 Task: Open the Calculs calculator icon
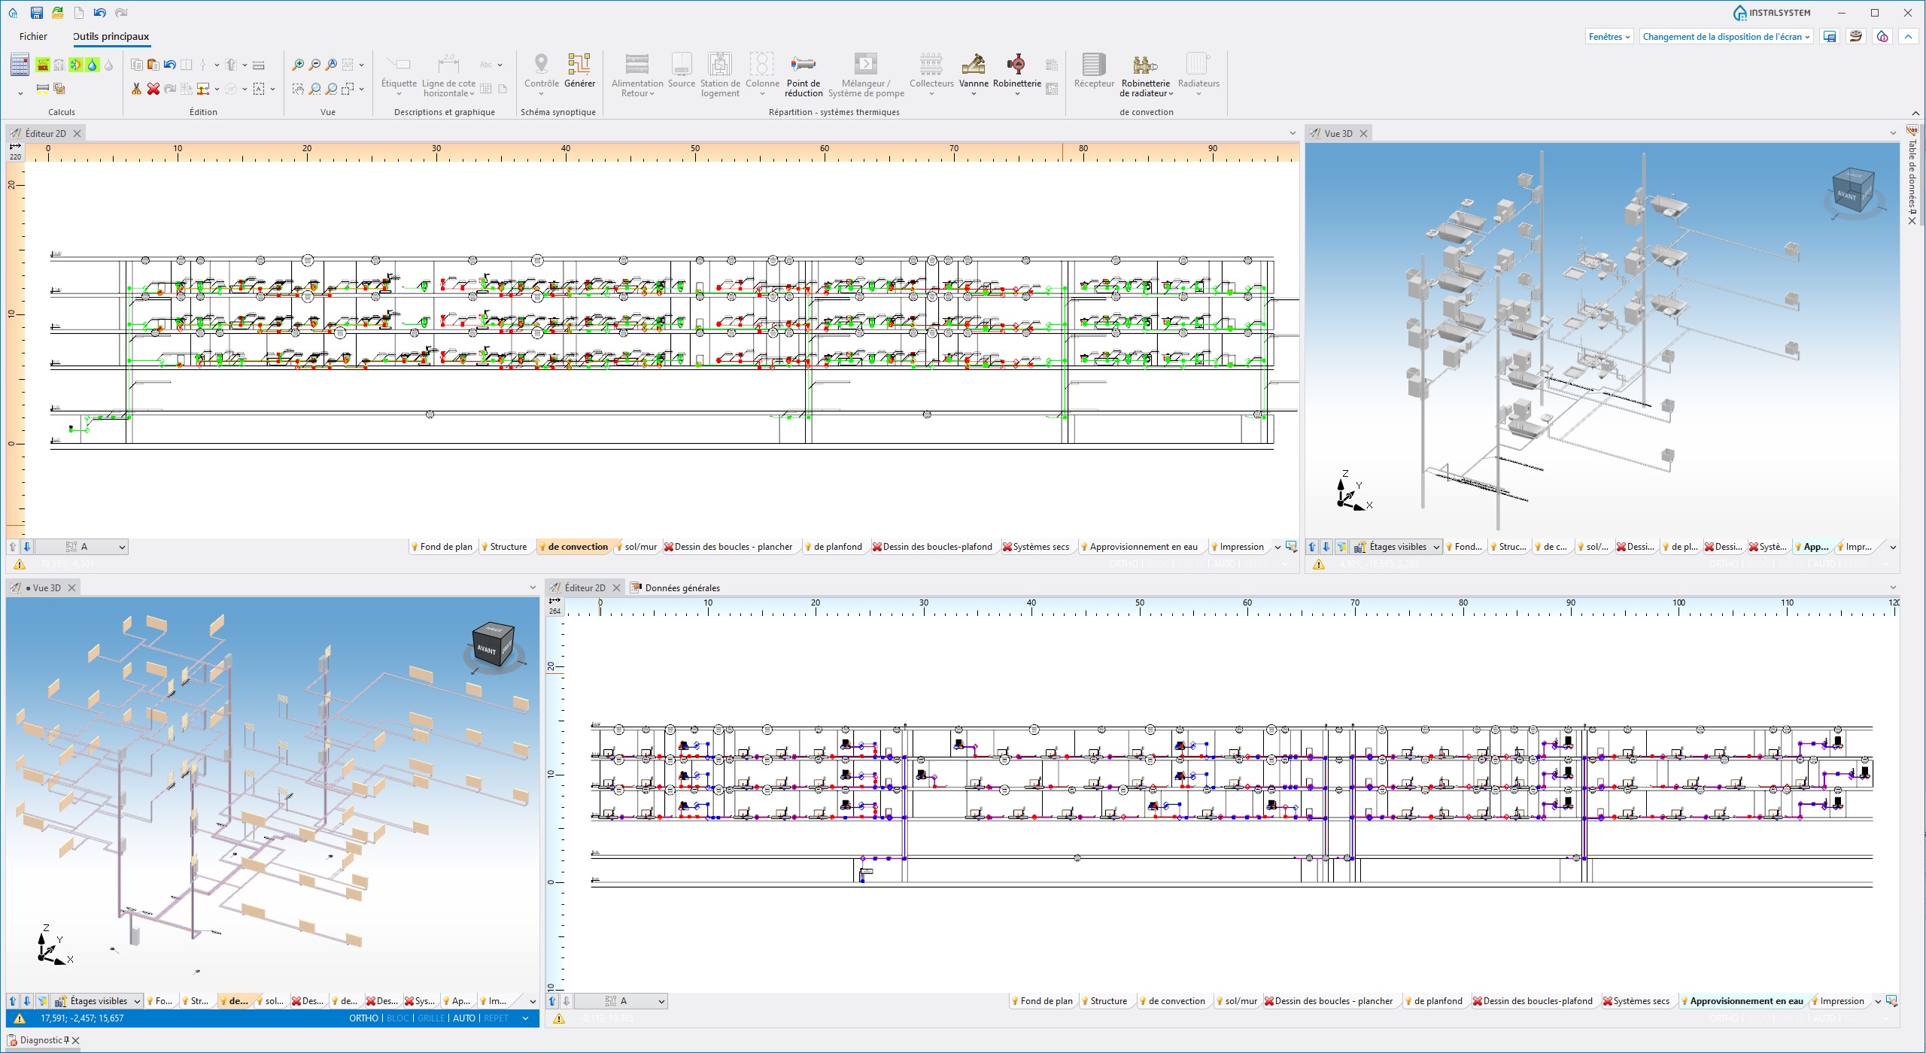pos(20,65)
